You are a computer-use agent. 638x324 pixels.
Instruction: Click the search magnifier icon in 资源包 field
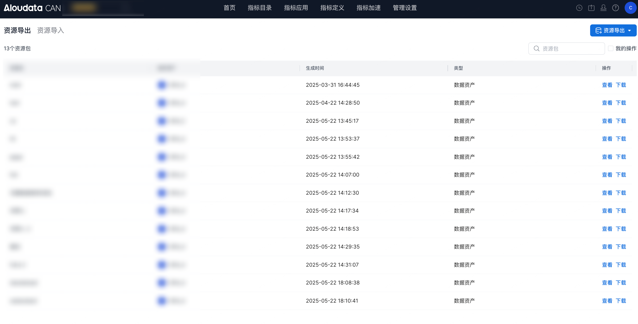click(536, 49)
